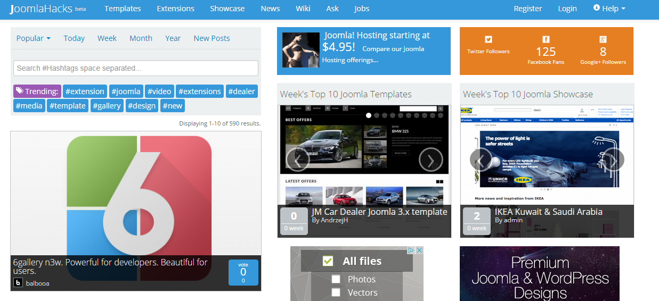Go to next slide in Templates carousel
Image resolution: width=659 pixels, height=301 pixels.
(431, 159)
